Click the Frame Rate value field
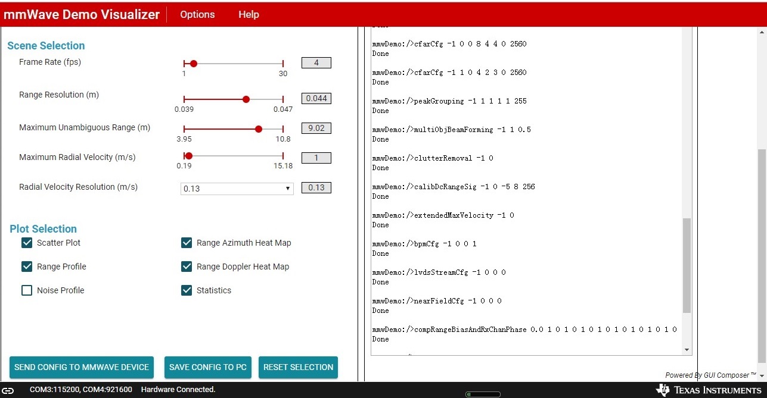The image size is (767, 398). tap(316, 62)
